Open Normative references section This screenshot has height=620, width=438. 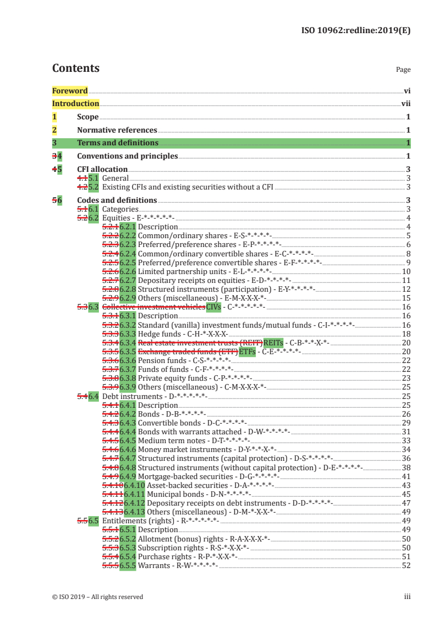coord(117,130)
